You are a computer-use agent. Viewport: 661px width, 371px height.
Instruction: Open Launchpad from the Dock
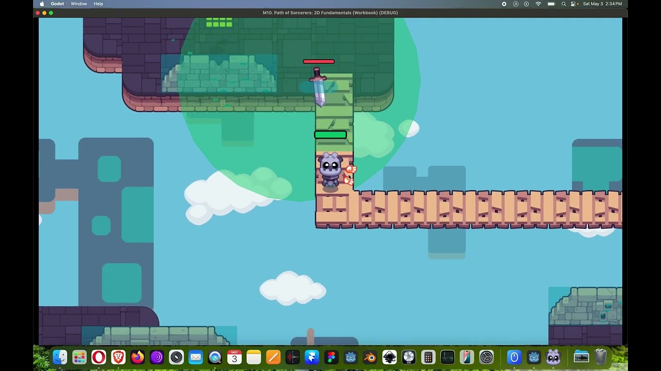(79, 357)
